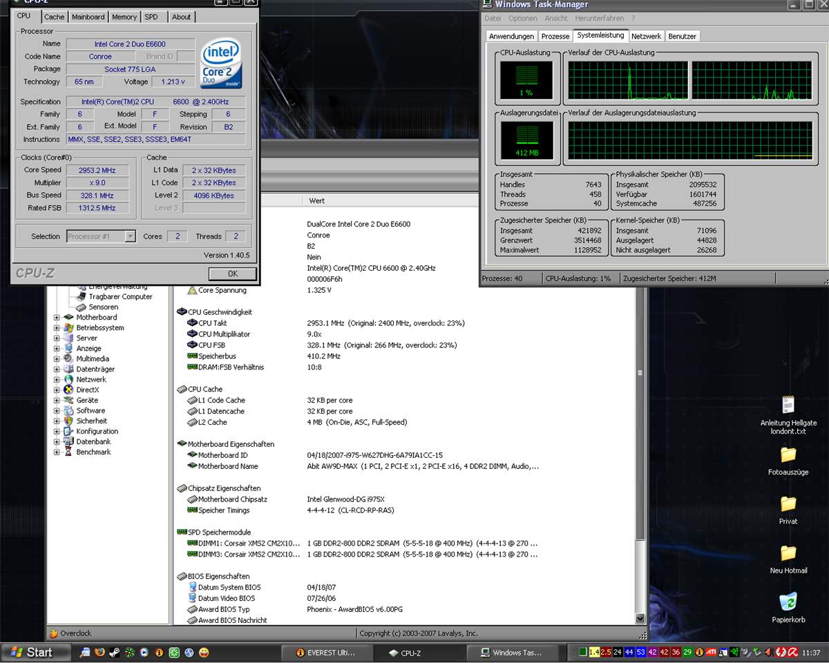Image resolution: width=829 pixels, height=663 pixels.
Task: Switch to Netzwerk tab in Task Manager
Action: click(x=646, y=36)
